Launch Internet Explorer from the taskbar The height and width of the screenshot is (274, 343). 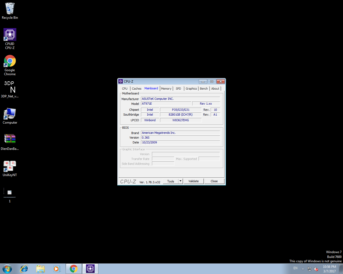click(24, 269)
